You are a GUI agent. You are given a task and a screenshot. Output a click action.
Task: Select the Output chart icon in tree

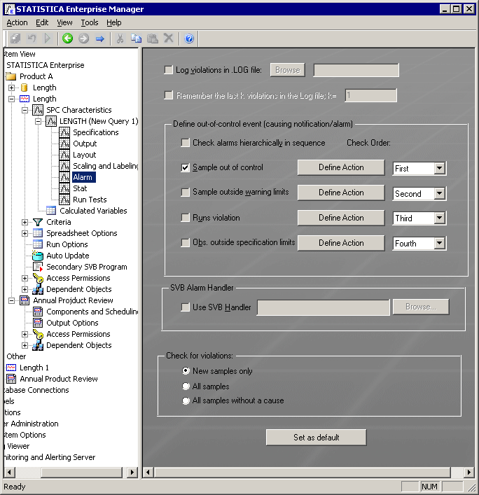pos(64,144)
